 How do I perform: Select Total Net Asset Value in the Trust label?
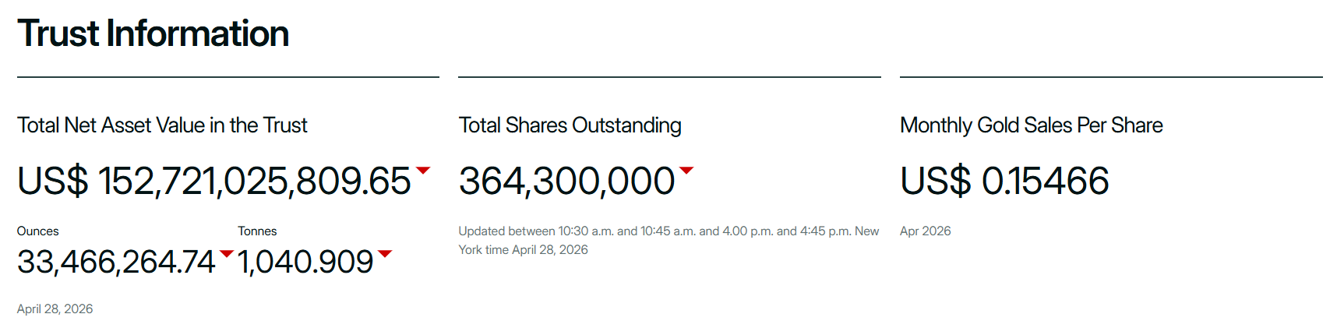coord(162,125)
